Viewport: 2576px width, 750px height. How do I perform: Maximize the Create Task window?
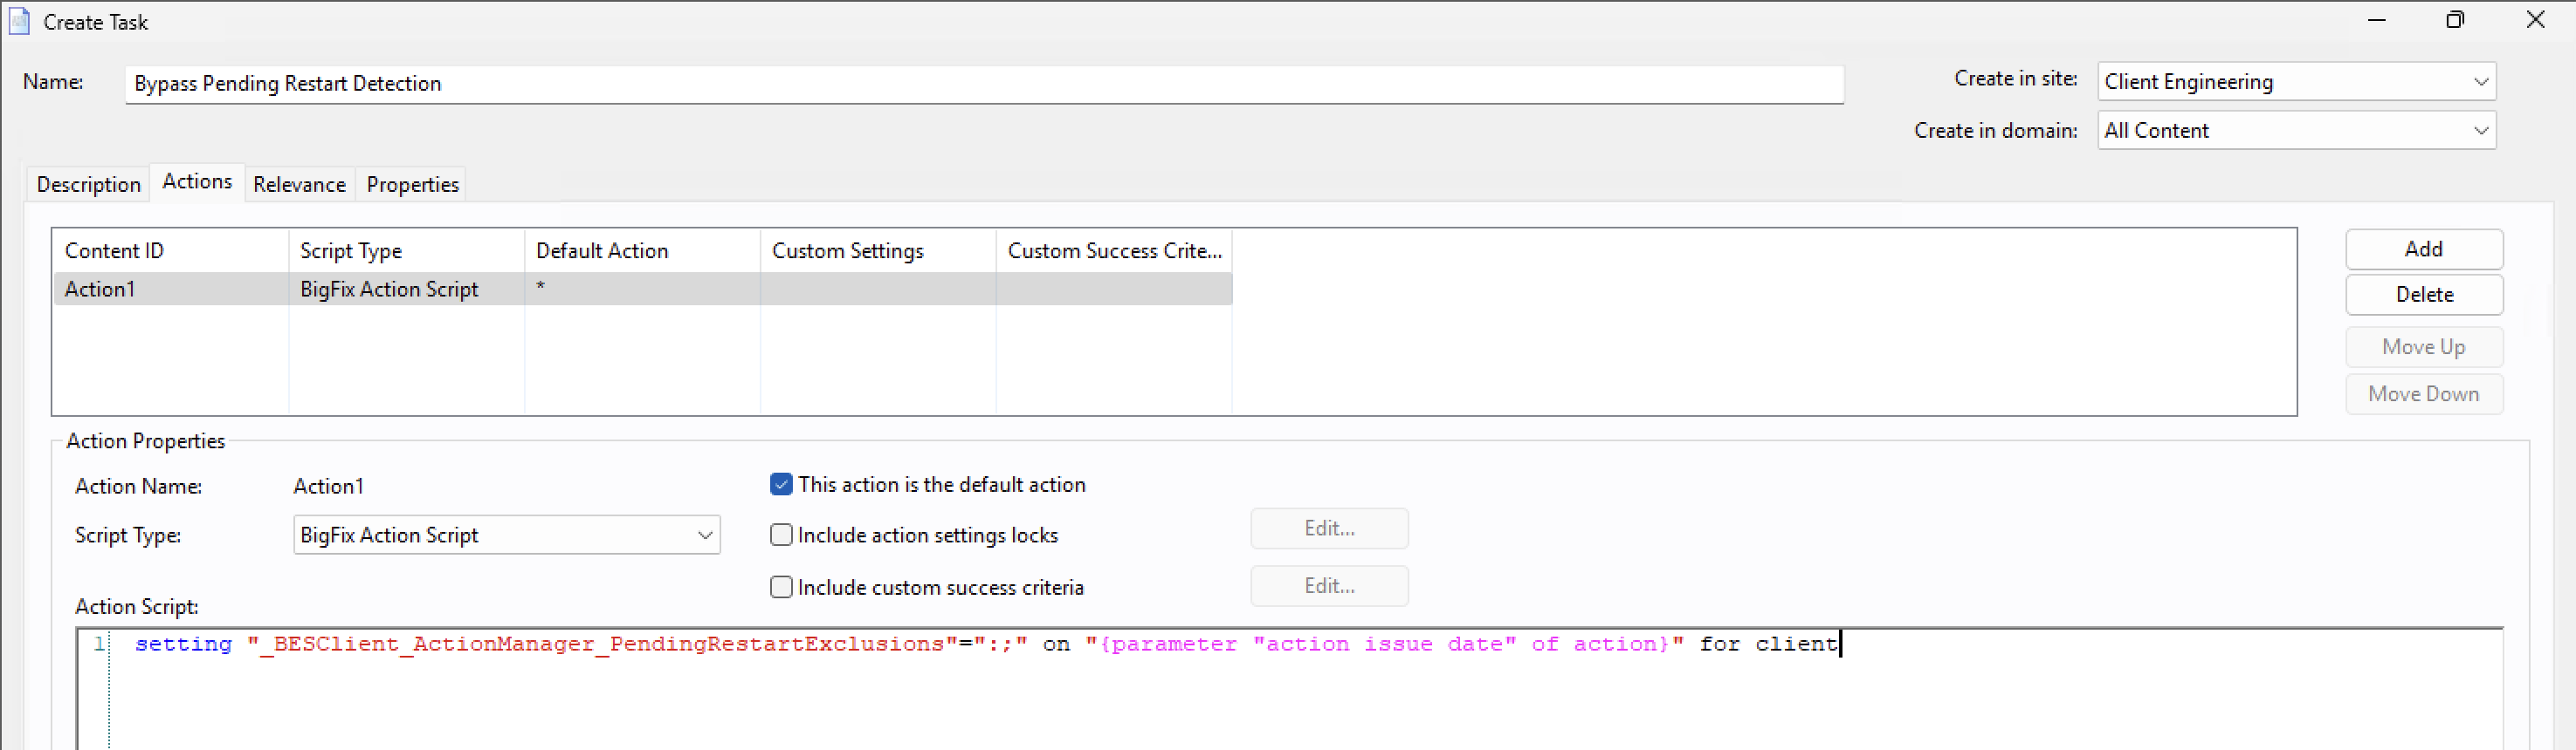(x=2454, y=20)
